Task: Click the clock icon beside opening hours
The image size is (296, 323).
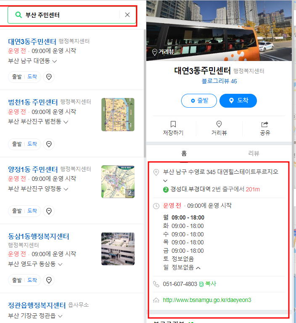Action: coord(156,206)
